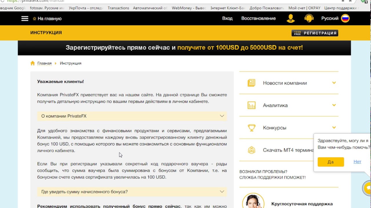Expand Новости компании chevron
This screenshot has width=371, height=208.
point(334,83)
